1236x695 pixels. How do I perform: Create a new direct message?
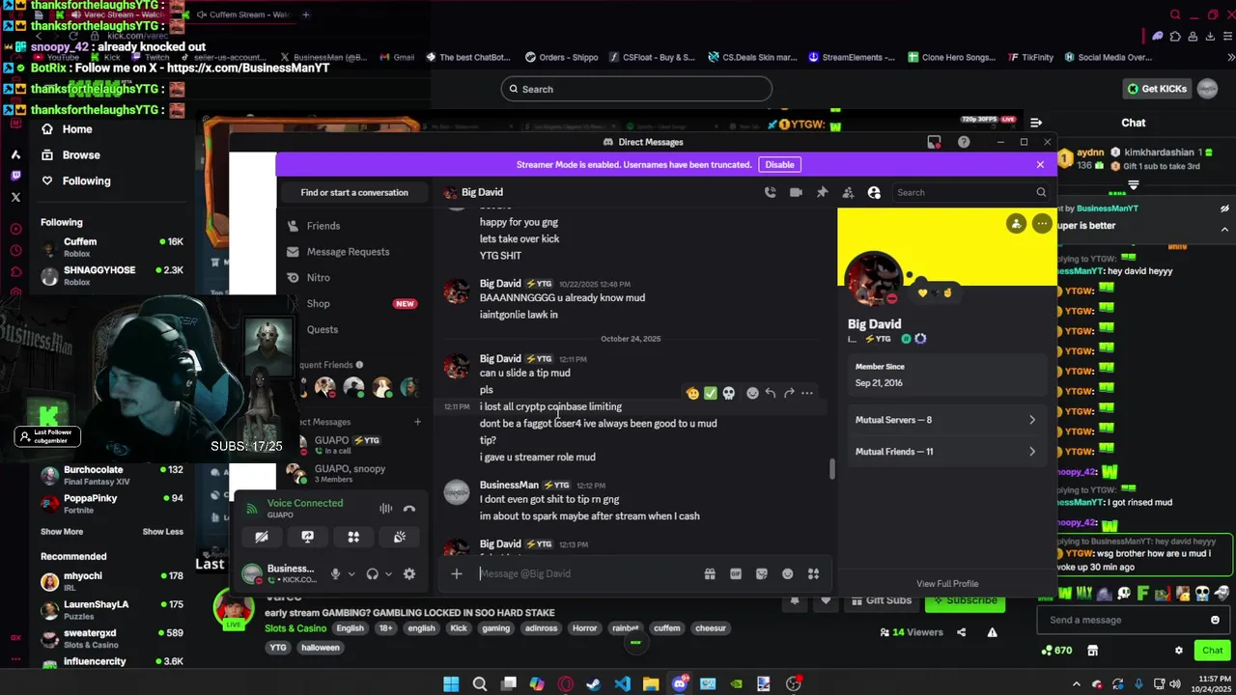(417, 422)
